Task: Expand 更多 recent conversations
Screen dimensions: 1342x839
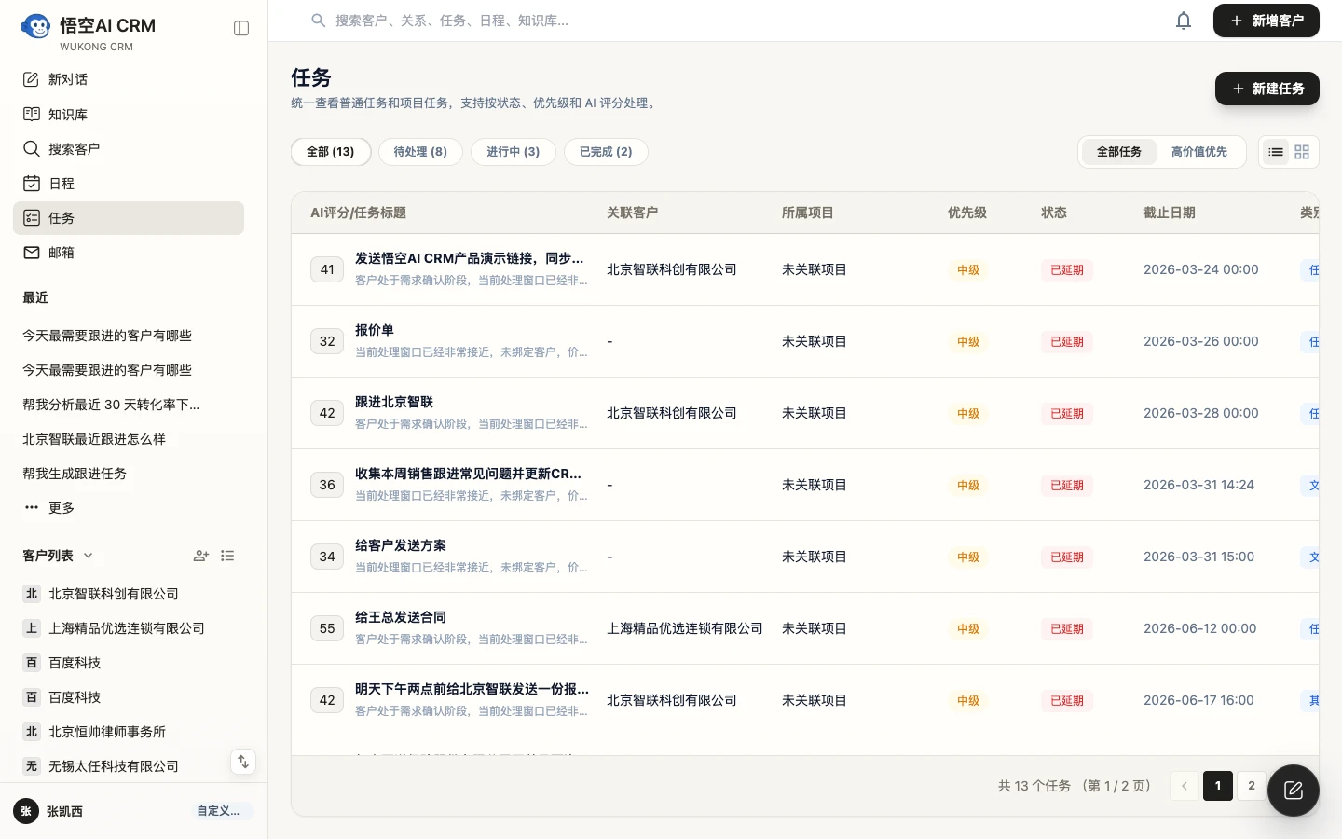Action: tap(129, 507)
